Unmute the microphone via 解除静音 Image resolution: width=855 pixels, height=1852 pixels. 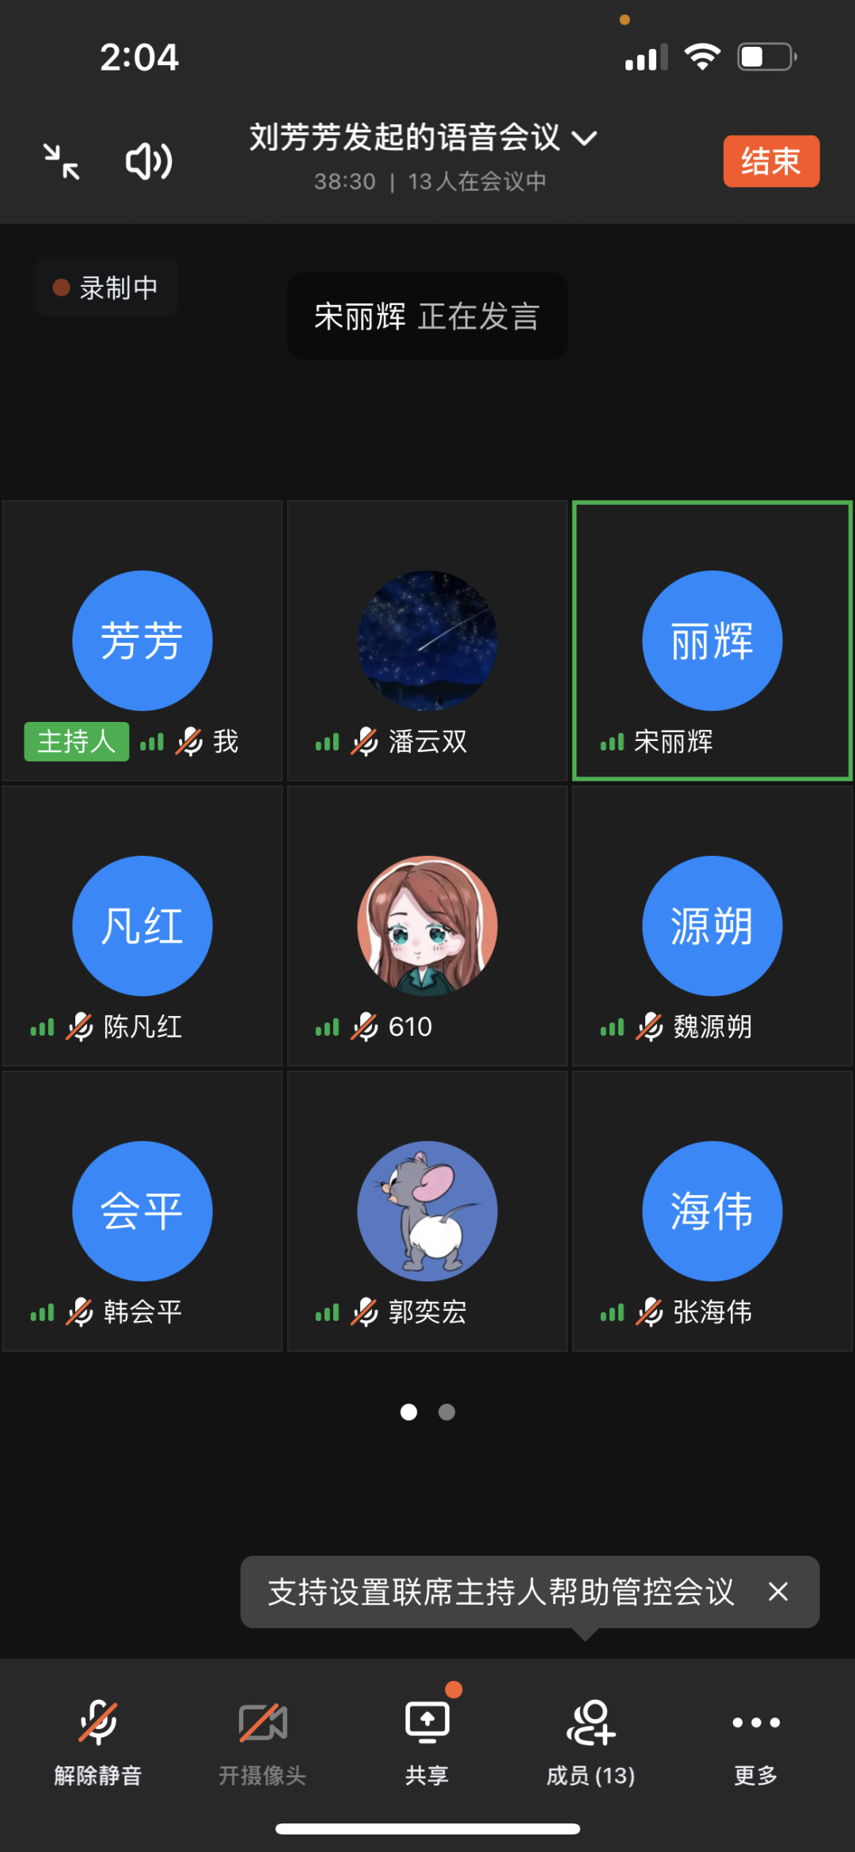point(98,1743)
